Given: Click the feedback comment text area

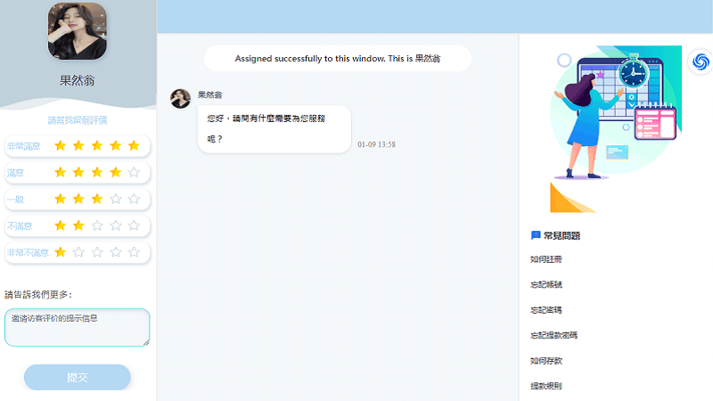Looking at the screenshot, I should [x=77, y=327].
